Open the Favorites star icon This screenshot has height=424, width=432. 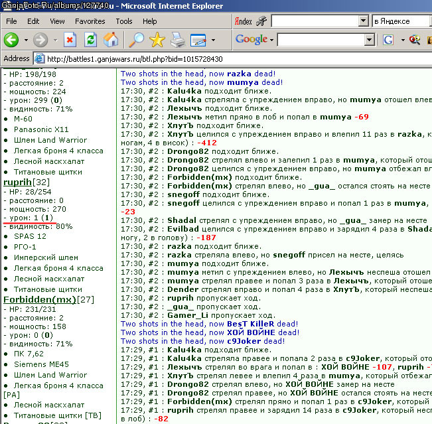(x=157, y=40)
